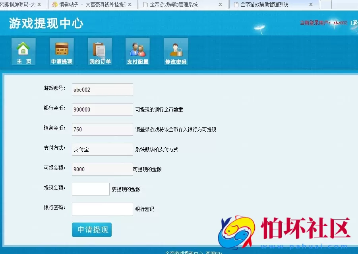Click inside the 银行密码 input field

pos(102,208)
